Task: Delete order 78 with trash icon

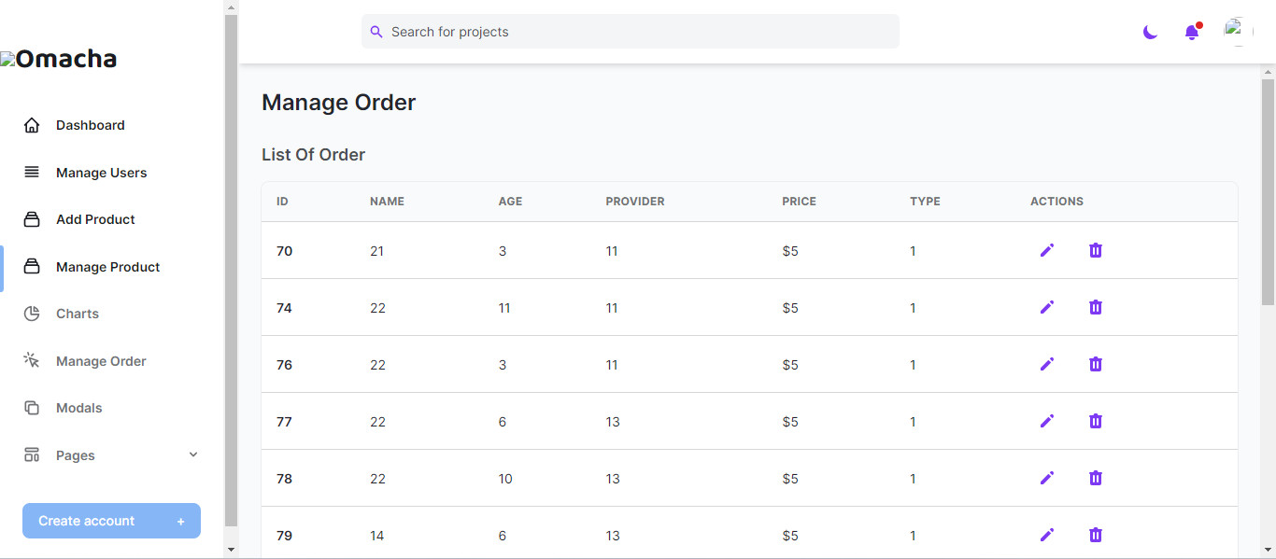Action: (1096, 478)
